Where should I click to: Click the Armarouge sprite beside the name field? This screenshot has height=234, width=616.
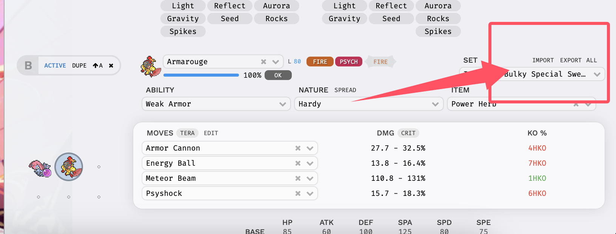point(150,67)
